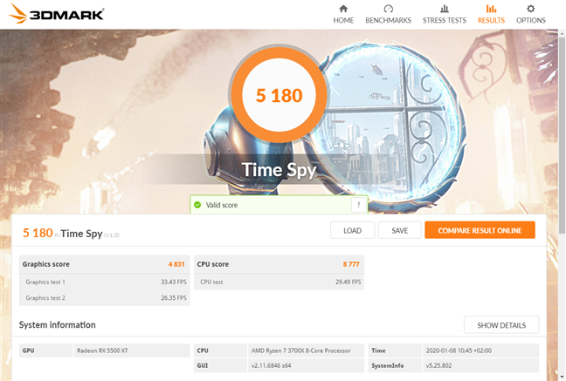Click the CPU score header label
The image size is (566, 381).
[x=212, y=264]
